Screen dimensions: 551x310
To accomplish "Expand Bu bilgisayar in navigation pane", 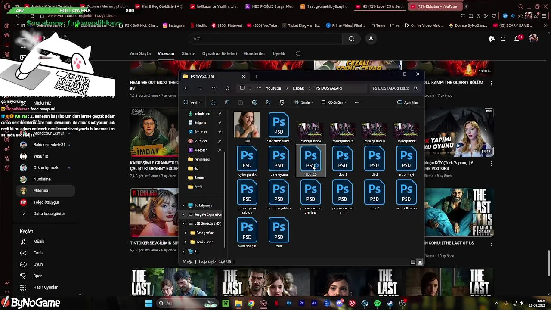I will pos(183,205).
